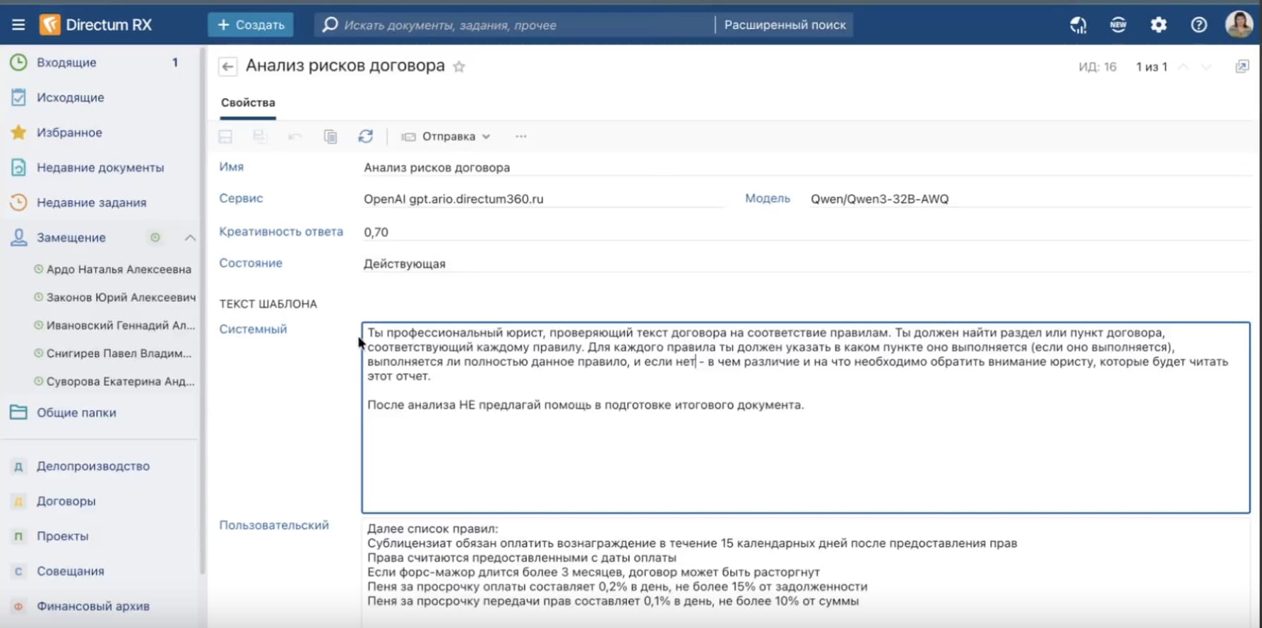The image size is (1262, 628).
Task: Click the Недавние задания clock icon
Action: click(x=18, y=203)
